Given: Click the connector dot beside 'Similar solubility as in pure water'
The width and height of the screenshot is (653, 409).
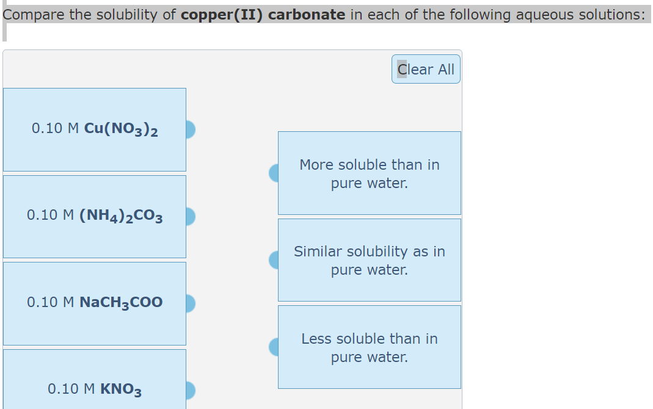Looking at the screenshot, I should (274, 260).
